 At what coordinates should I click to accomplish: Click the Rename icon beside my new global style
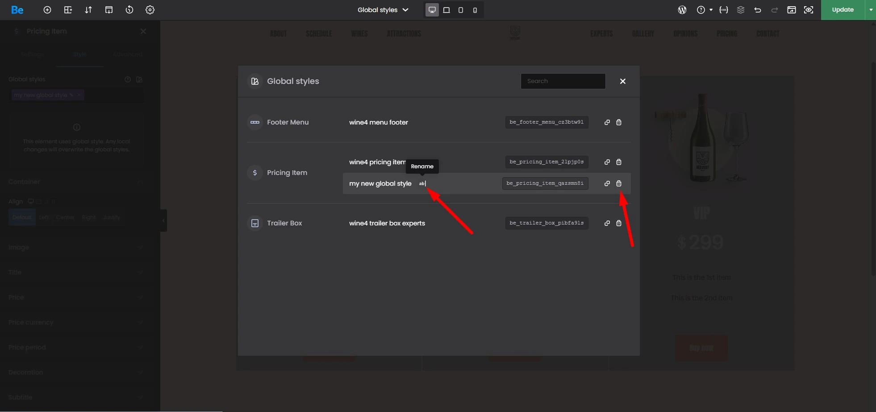(422, 183)
